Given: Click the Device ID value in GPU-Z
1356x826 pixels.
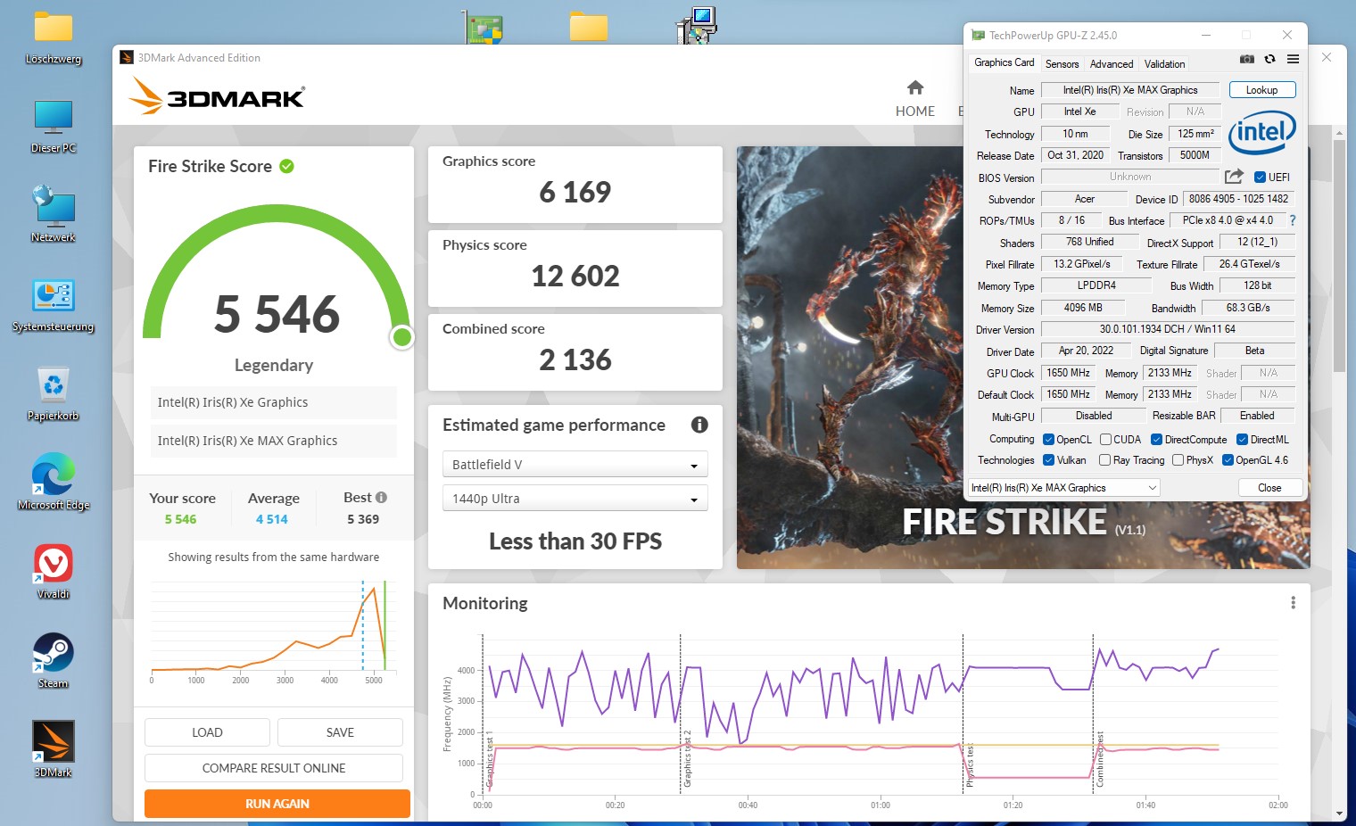Looking at the screenshot, I should [1238, 199].
